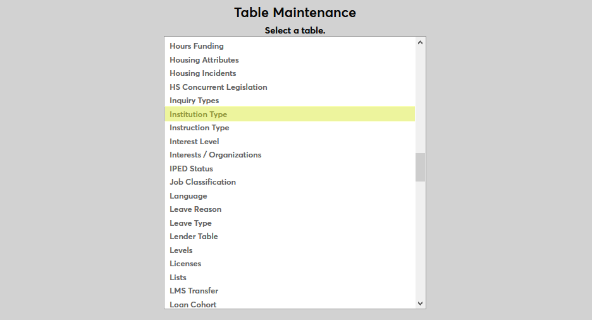Choose Job Classification table
This screenshot has width=592, height=320.
tap(202, 182)
